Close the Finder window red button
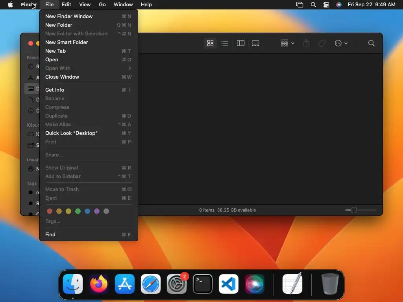This screenshot has width=403, height=302. [x=31, y=43]
